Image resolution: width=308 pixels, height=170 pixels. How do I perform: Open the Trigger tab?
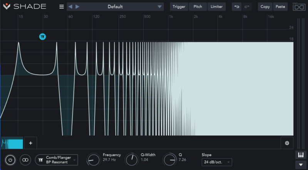point(179,7)
